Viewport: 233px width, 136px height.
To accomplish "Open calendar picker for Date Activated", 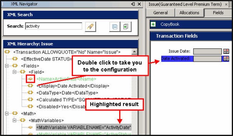I will [226, 59].
